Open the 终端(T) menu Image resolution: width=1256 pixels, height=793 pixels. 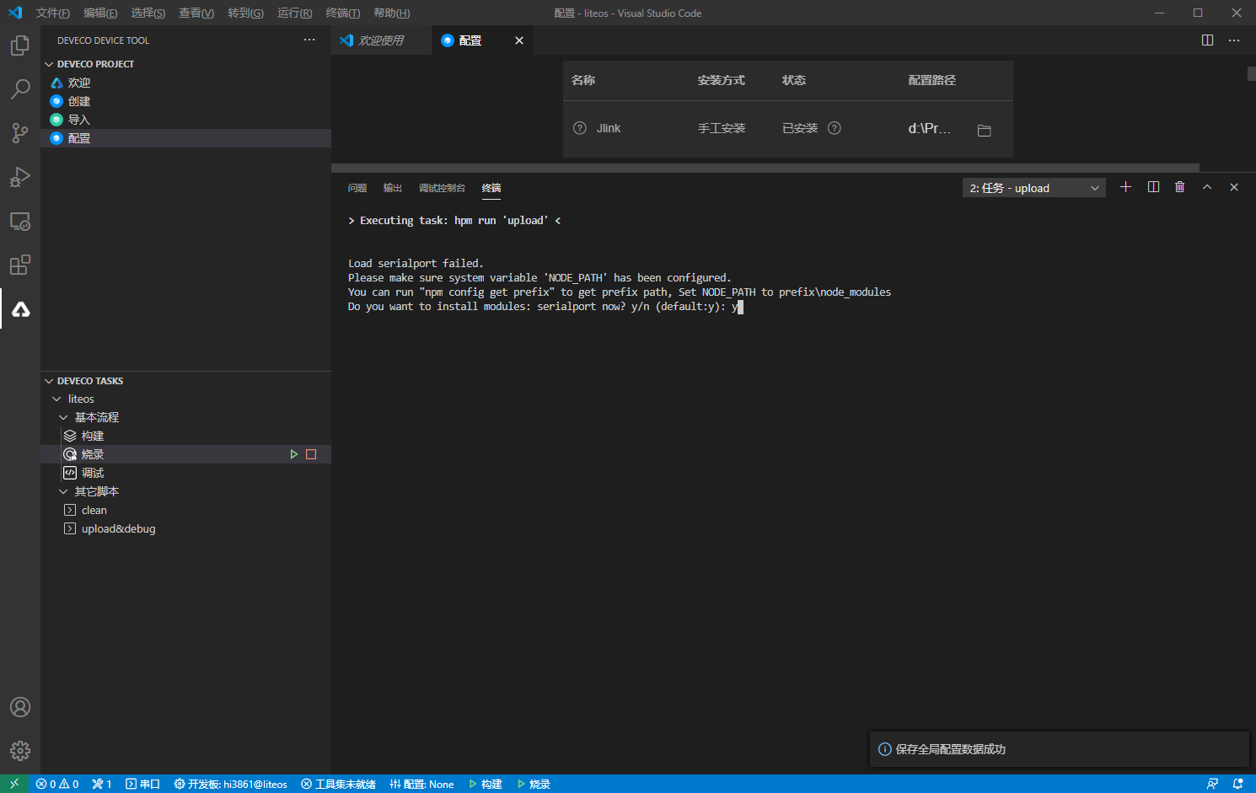coord(343,13)
